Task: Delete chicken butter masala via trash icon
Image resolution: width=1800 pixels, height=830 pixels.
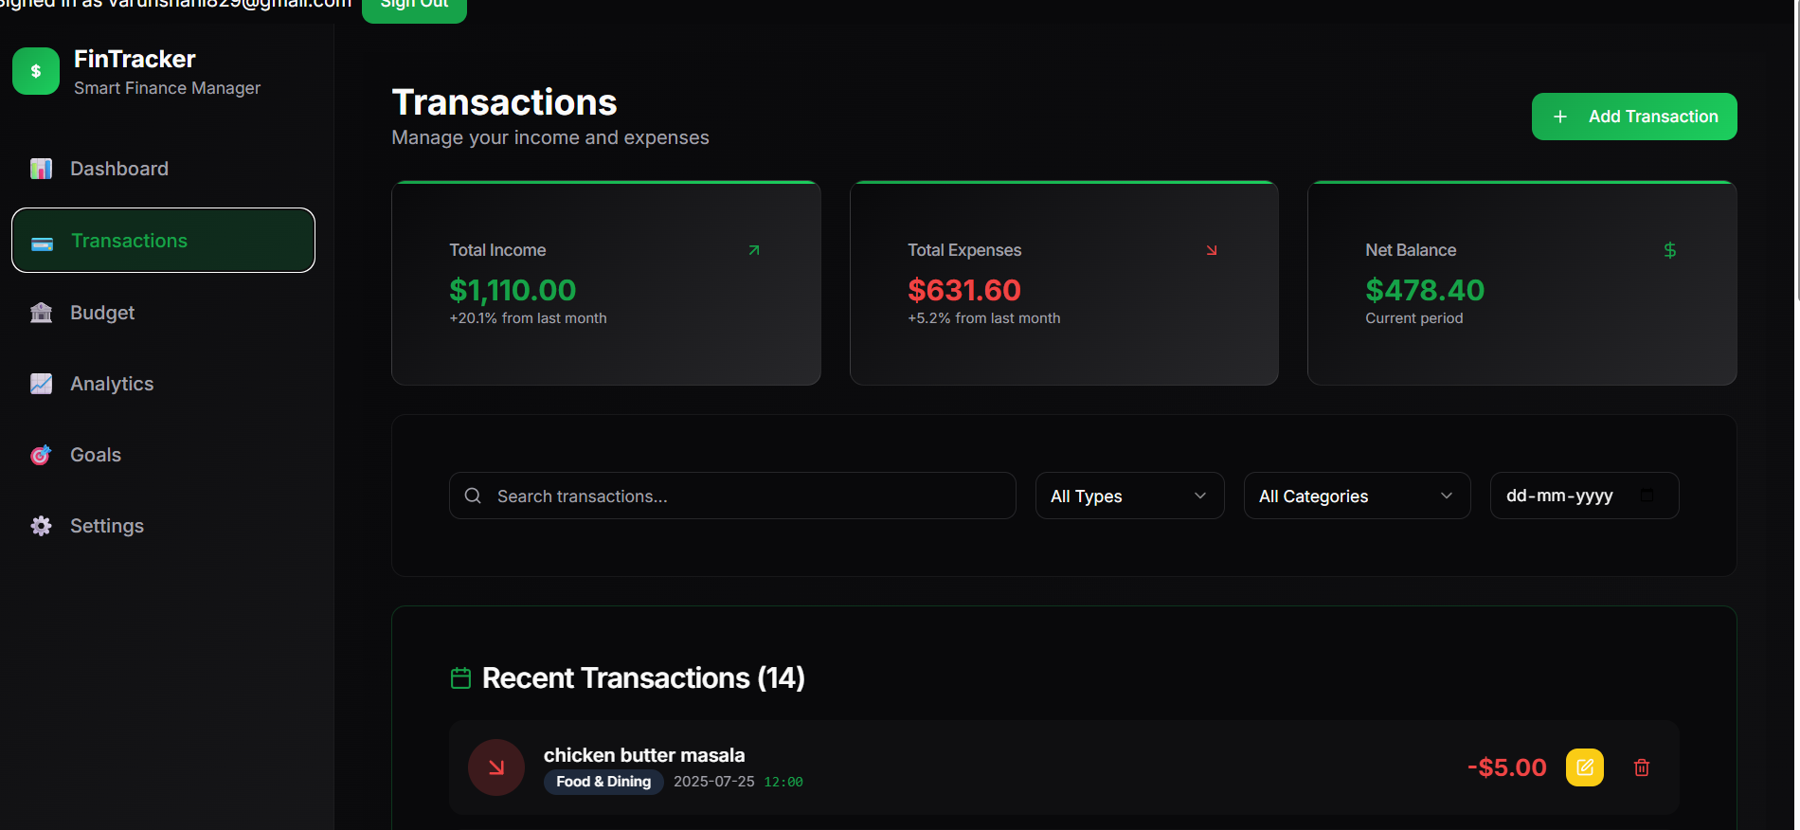Action: [1642, 767]
